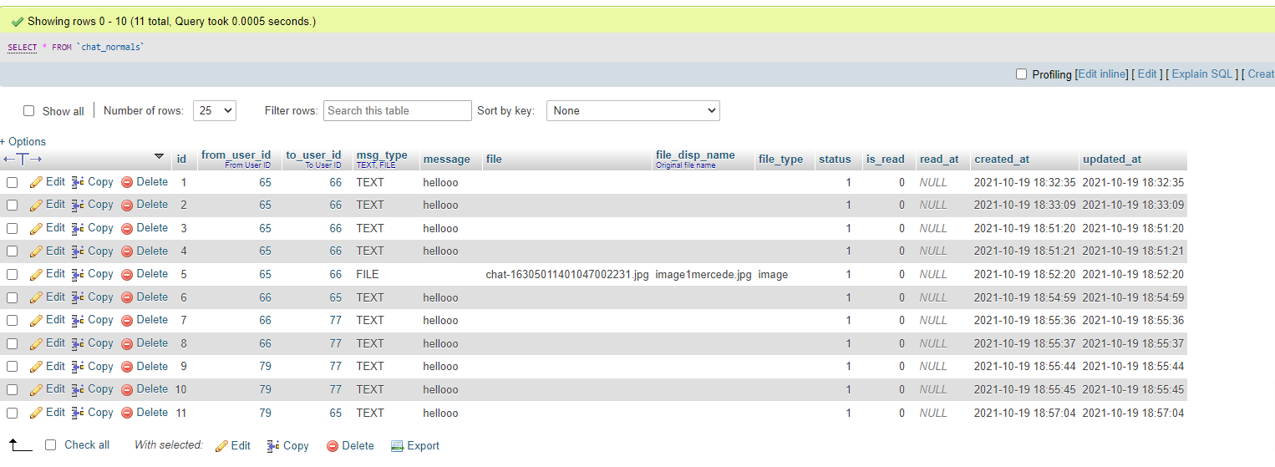This screenshot has height=467, width=1275.
Task: Select the checkbox for row id 11
Action: click(x=13, y=413)
